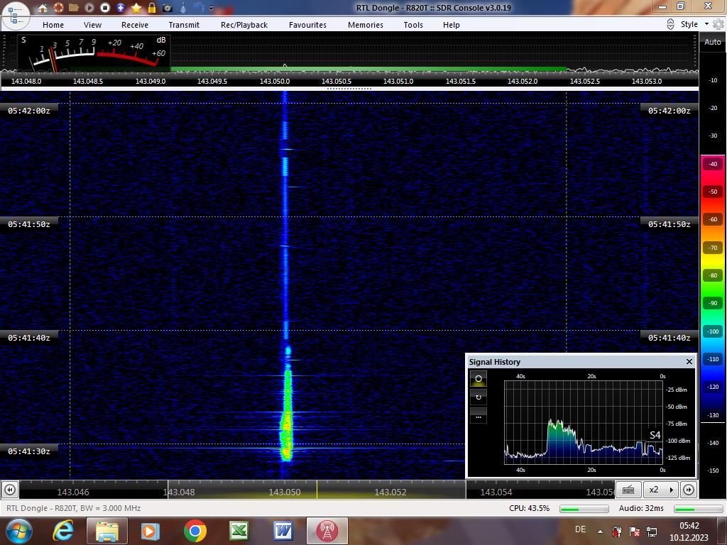Screen dimensions: 727x545
Task: Click the -110 blue level on the colour scale
Action: coord(713,359)
